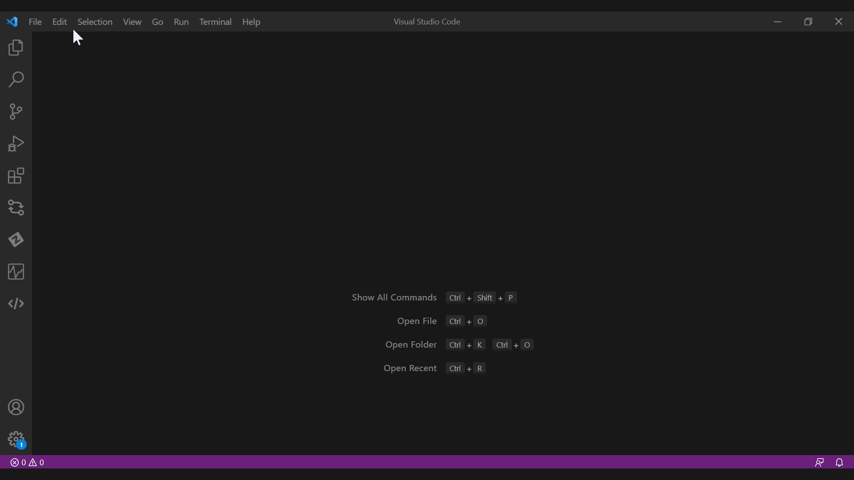
Task: Open the Help menu
Action: tap(251, 22)
